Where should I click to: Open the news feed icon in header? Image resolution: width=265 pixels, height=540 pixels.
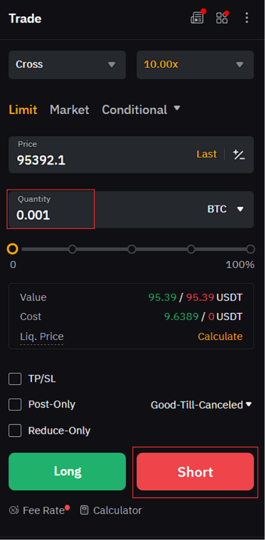pos(197,18)
